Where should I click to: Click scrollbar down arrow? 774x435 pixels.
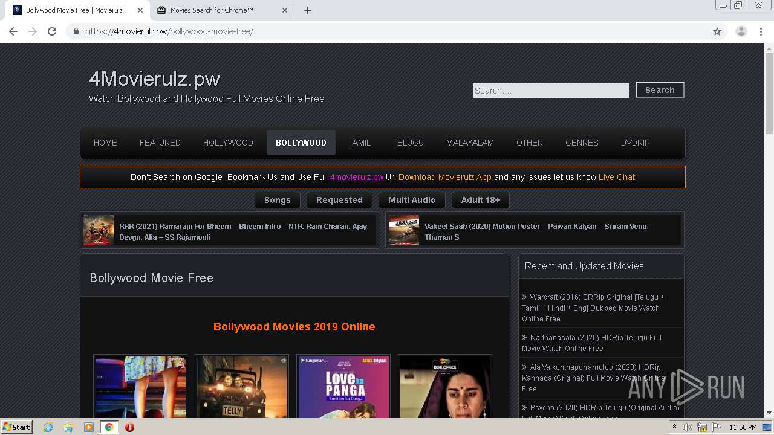click(x=769, y=413)
